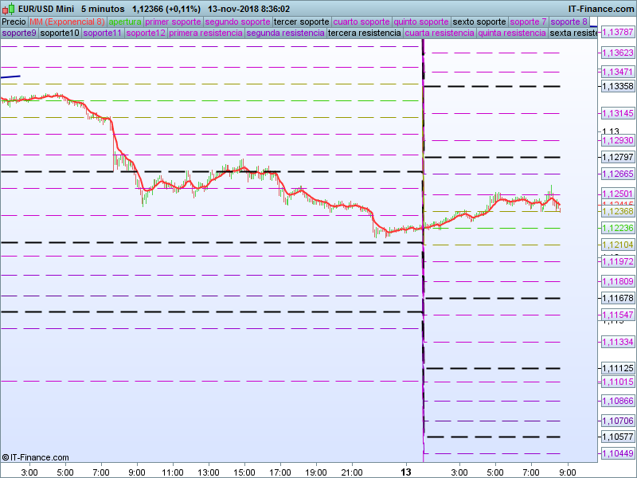Click the sexto soporte legend label
The height and width of the screenshot is (478, 637).
[479, 22]
